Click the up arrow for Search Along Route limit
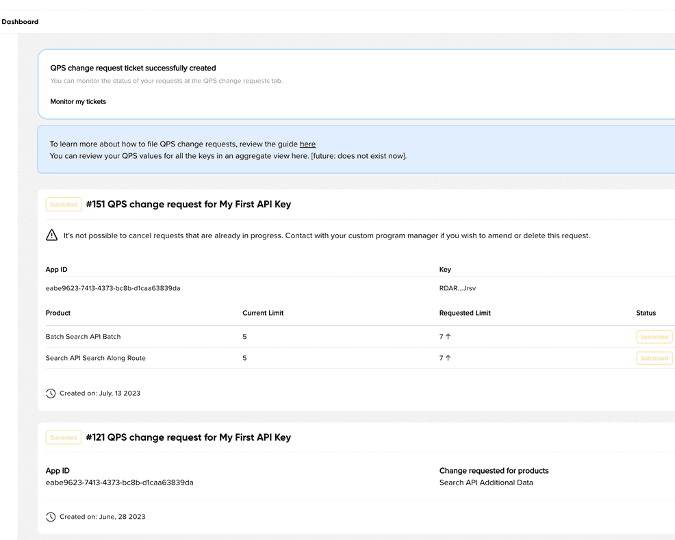 point(448,358)
